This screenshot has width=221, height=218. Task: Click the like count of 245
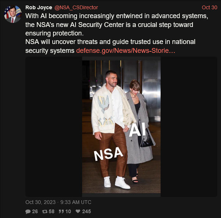coord(87,211)
